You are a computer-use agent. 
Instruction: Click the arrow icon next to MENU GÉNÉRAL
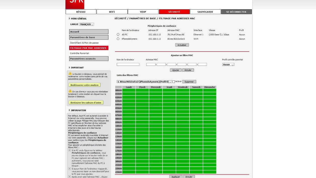click(69, 19)
